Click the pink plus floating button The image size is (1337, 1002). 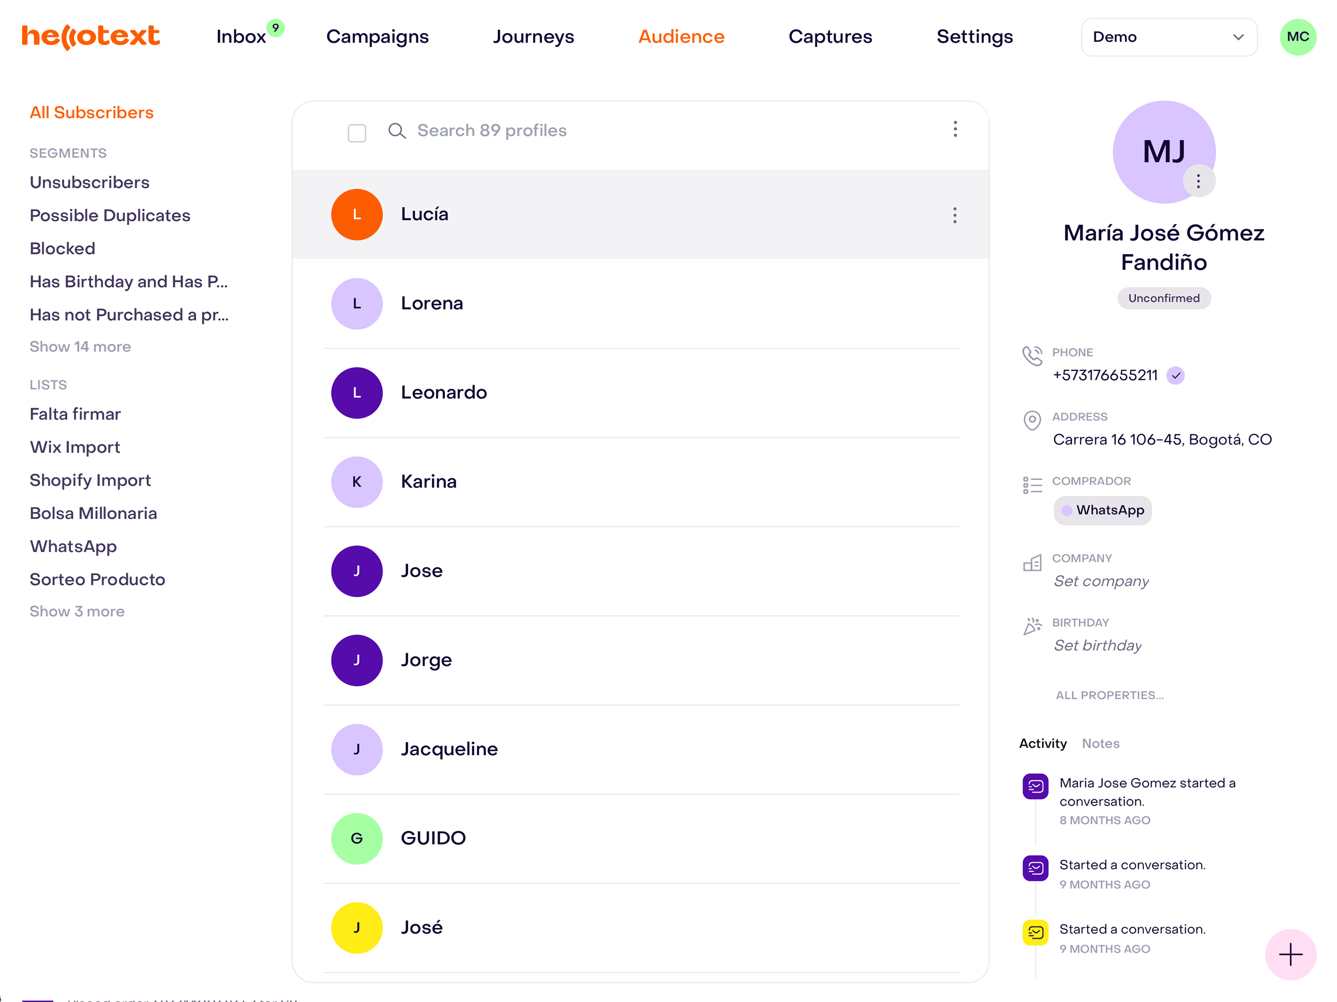(1290, 954)
